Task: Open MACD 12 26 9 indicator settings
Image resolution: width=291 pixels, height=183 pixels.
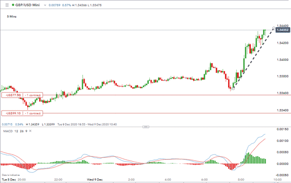Action: pos(15,131)
